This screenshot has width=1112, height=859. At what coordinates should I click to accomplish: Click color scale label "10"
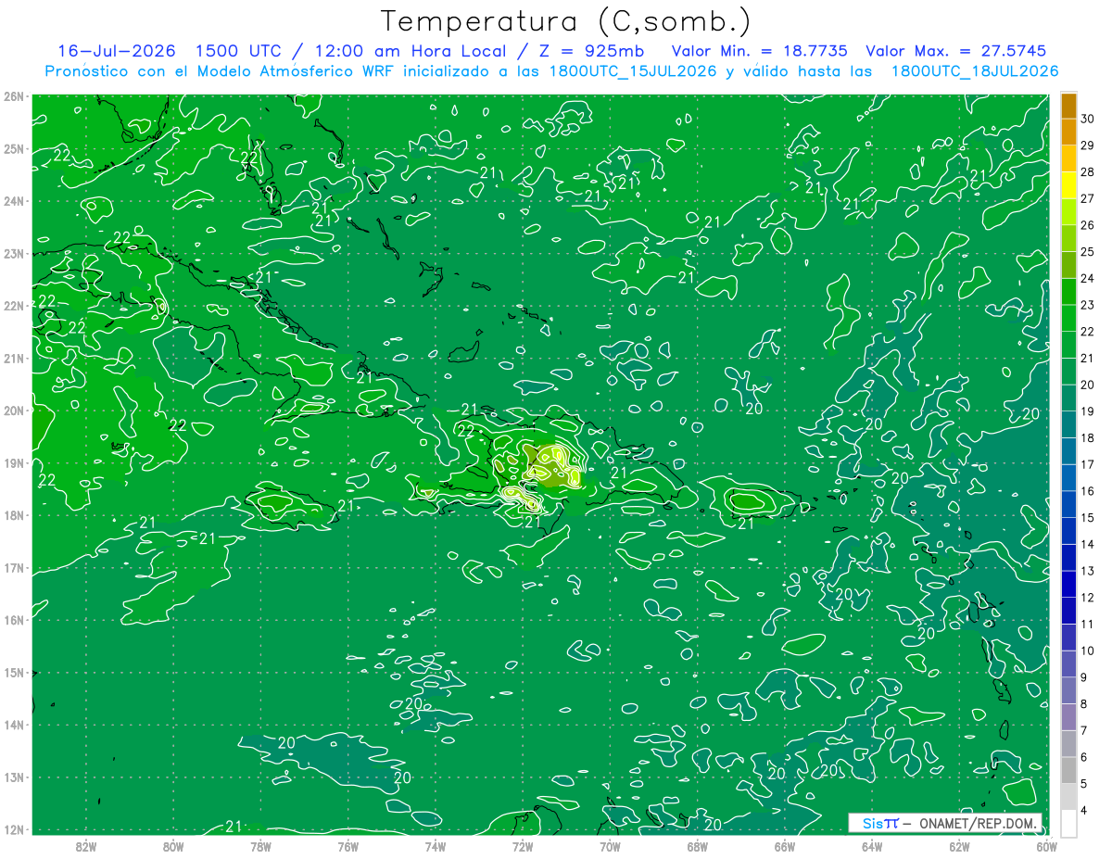pyautogui.click(x=1088, y=651)
